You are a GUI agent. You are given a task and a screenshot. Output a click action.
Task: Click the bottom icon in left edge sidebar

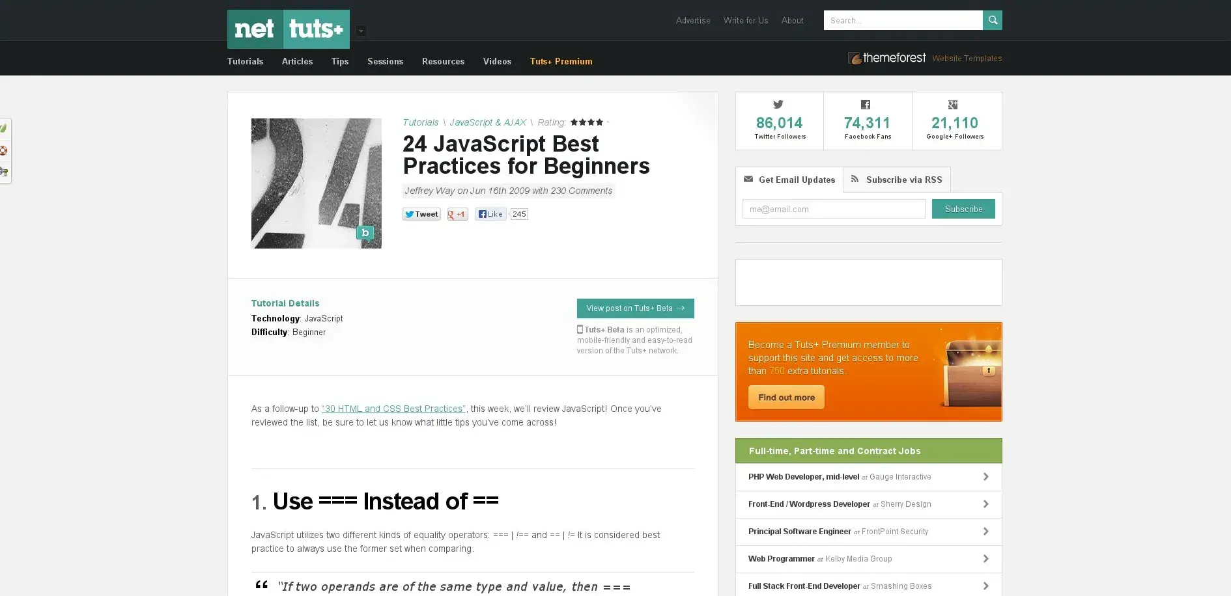pos(4,172)
